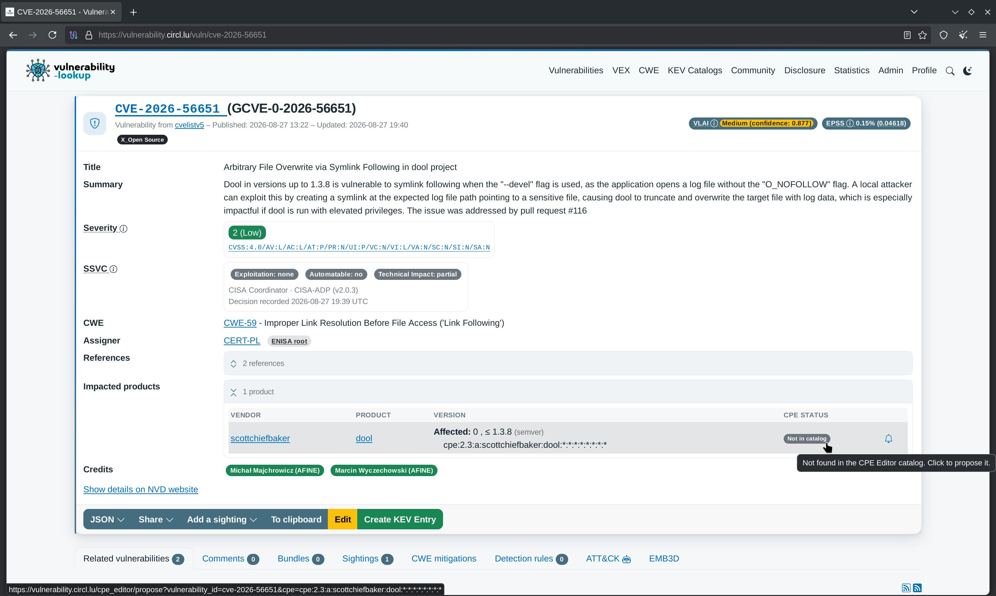The height and width of the screenshot is (596, 996).
Task: Open the CVSS 4.0 vector link
Action: pyautogui.click(x=359, y=247)
